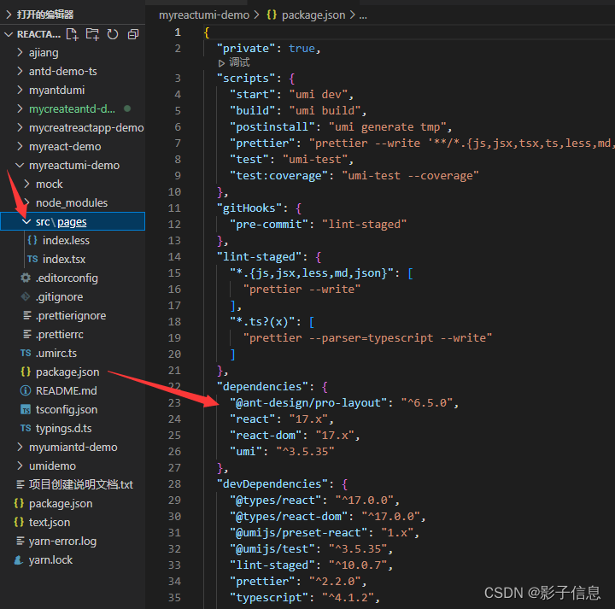Expand the node_modules folder
The height and width of the screenshot is (609, 615).
point(71,203)
